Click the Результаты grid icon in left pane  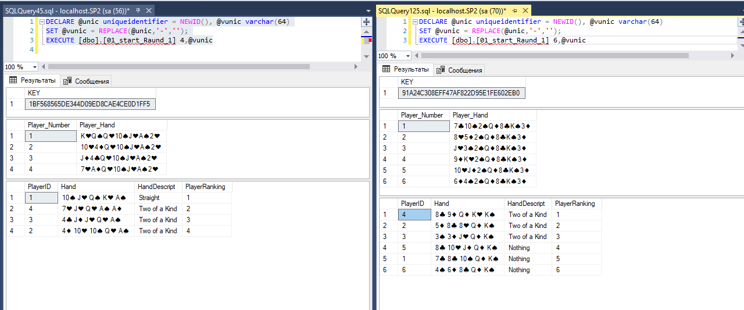pos(13,80)
